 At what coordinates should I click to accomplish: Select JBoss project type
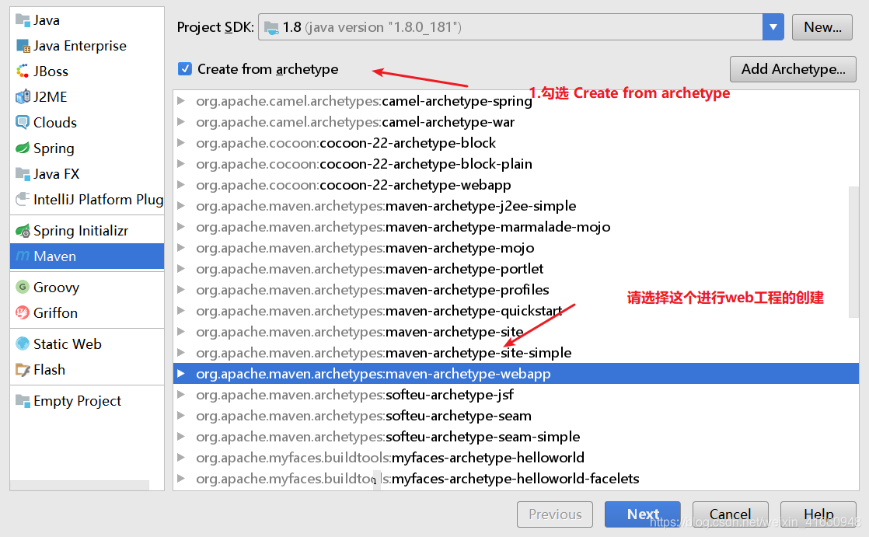(x=87, y=71)
